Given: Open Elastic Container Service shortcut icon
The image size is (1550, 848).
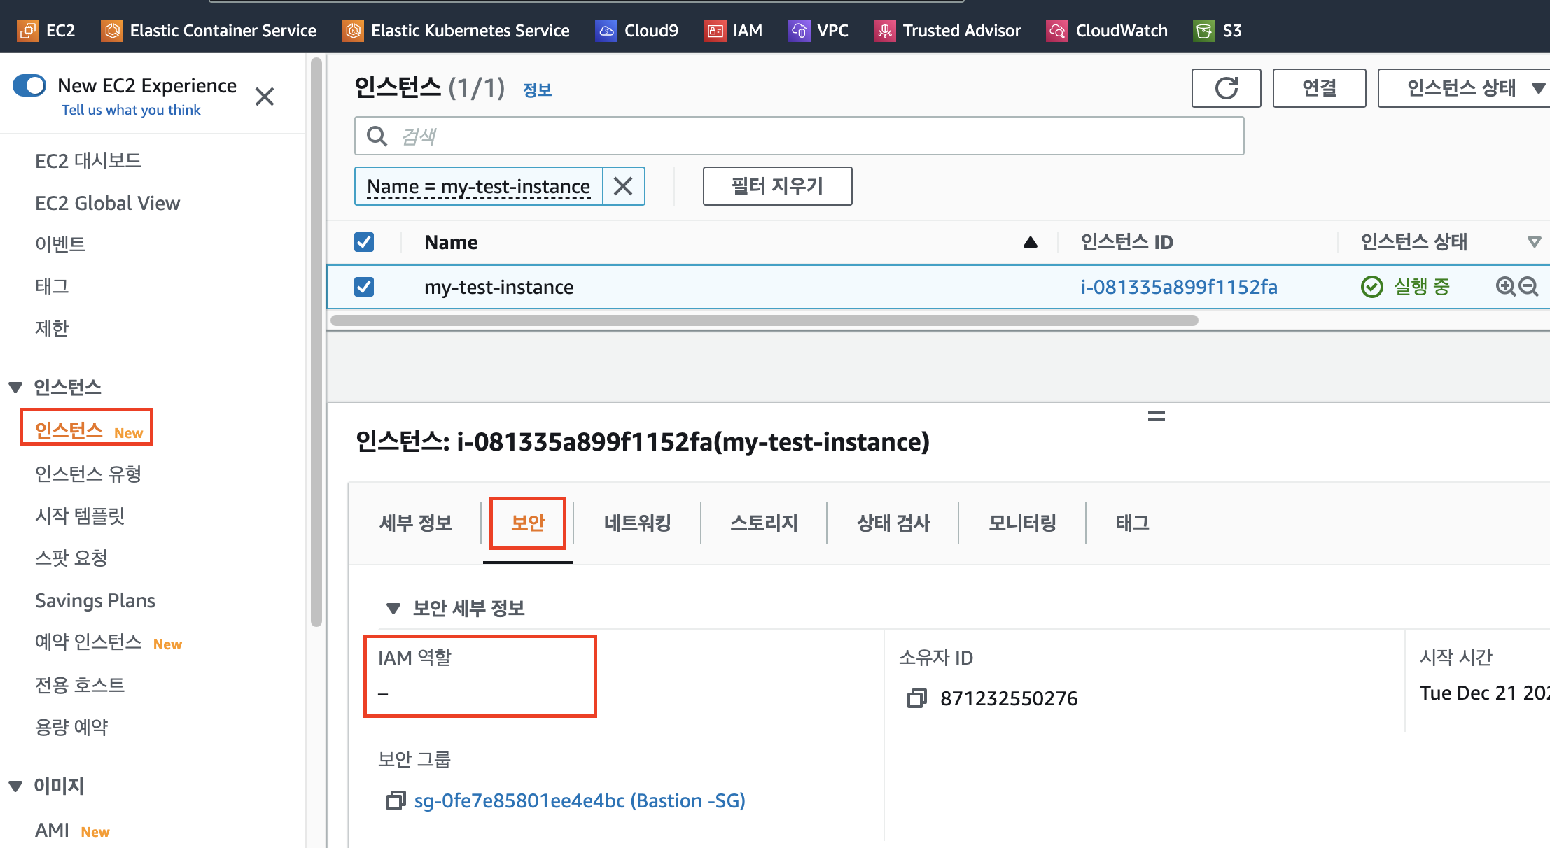Looking at the screenshot, I should (x=111, y=31).
